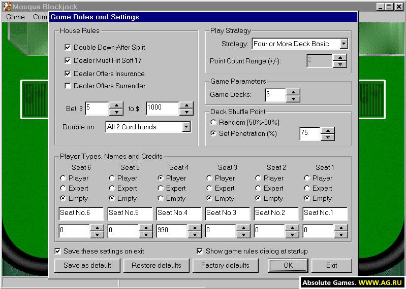This screenshot has width=406, height=289.
Task: Close the Masque Blackjack window
Action: 399,7
